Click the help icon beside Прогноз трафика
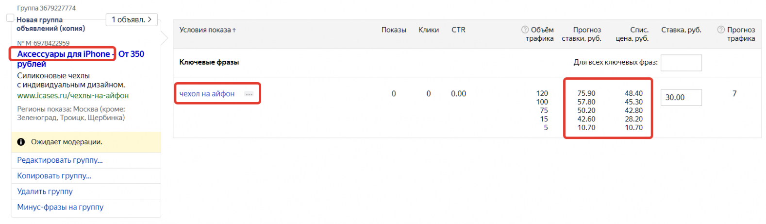This screenshot has height=224, width=766. click(x=721, y=30)
